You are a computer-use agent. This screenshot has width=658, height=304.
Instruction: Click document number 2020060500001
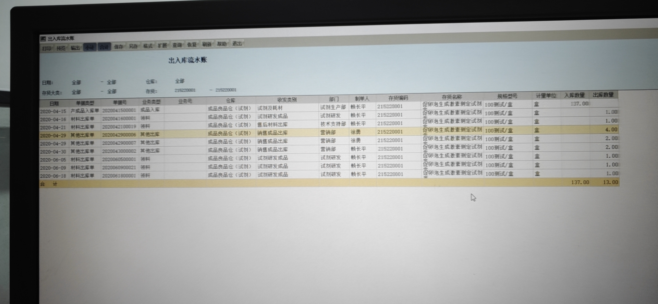click(119, 159)
